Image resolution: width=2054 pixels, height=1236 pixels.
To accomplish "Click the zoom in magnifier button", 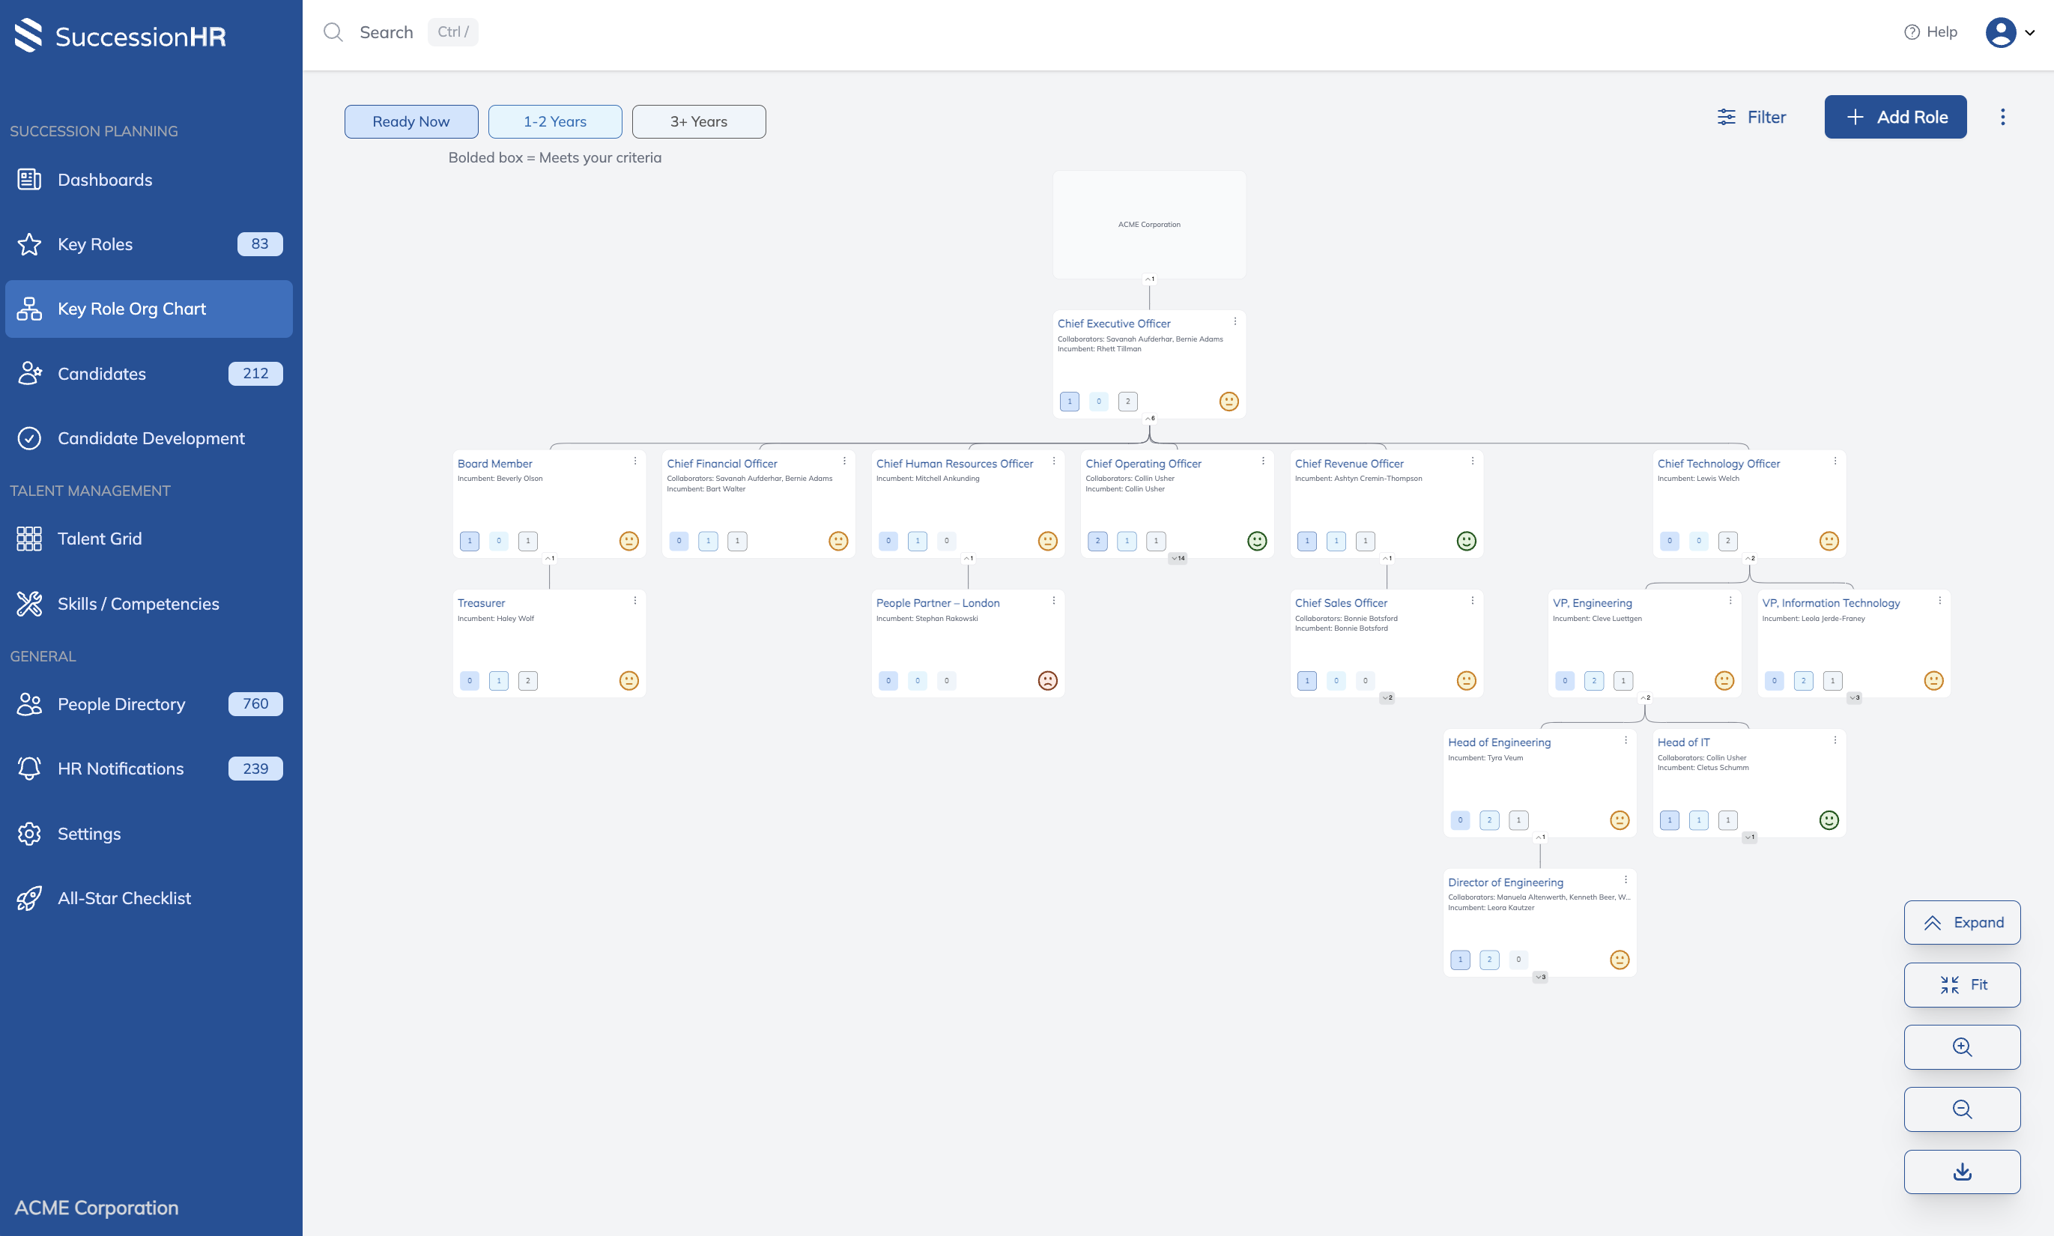I will click(x=1962, y=1047).
